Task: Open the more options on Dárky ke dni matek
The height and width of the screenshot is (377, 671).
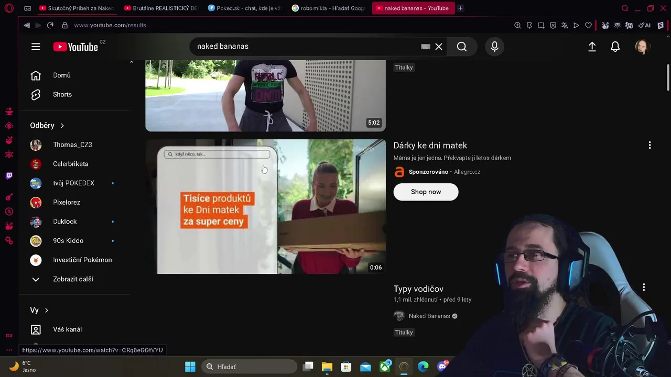Action: (650, 145)
